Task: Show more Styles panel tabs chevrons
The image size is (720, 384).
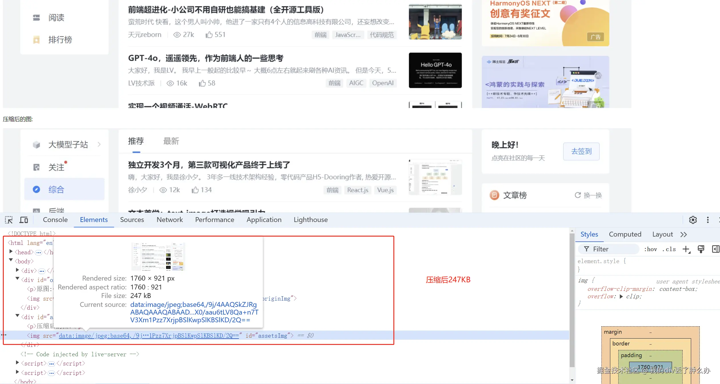Action: [x=684, y=235]
